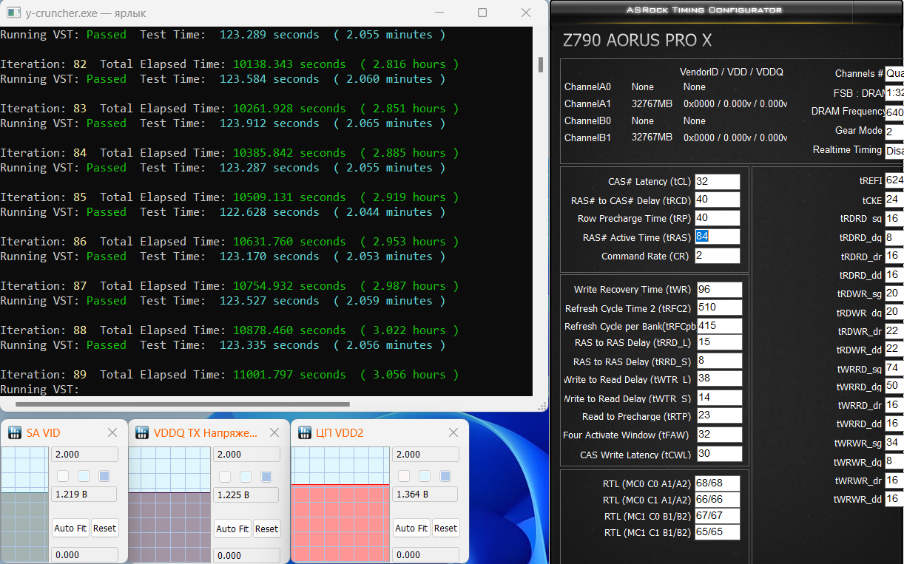This screenshot has height=564, width=904.
Task: Click the tRRD_S field showing 8
Action: (x=719, y=361)
